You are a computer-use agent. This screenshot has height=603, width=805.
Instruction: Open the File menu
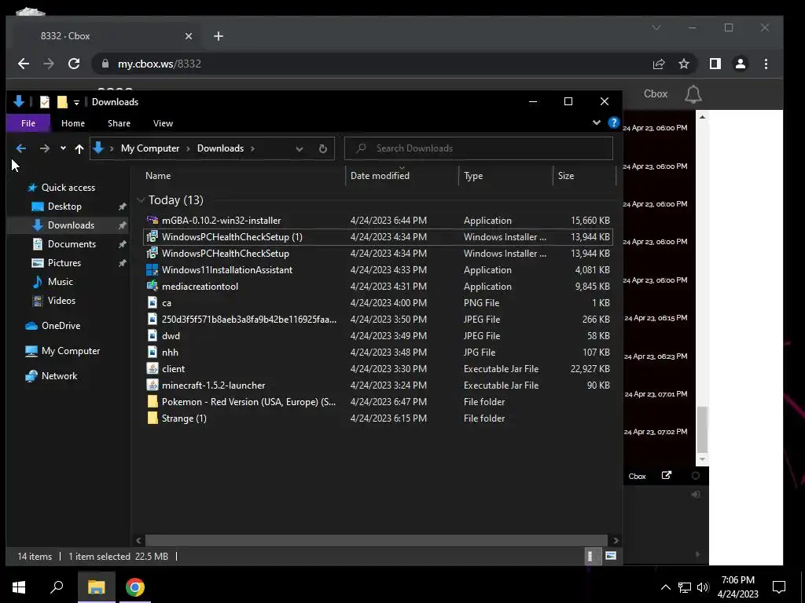28,123
